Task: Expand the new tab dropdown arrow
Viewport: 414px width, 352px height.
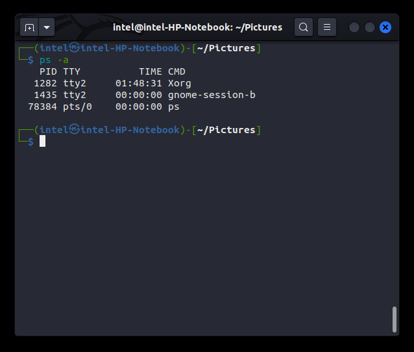Action: [x=47, y=27]
